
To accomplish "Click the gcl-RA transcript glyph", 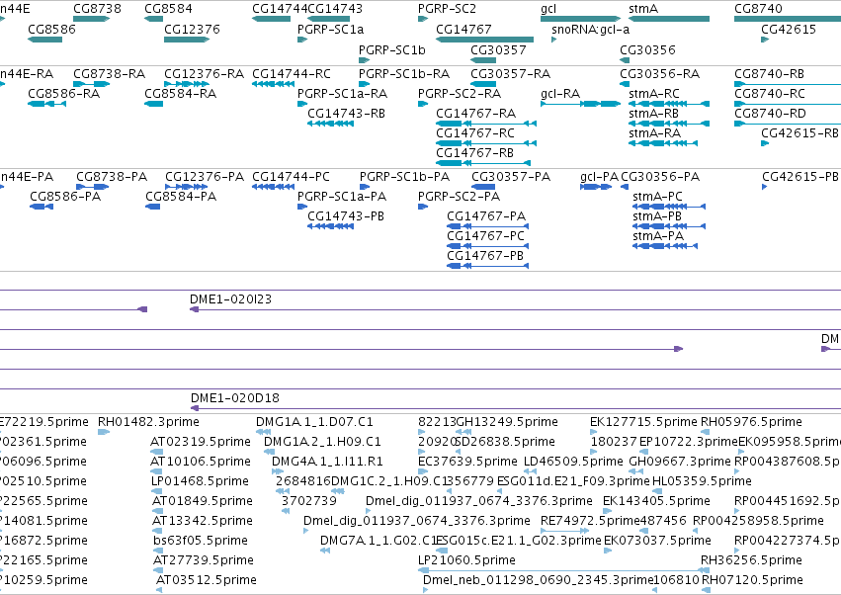I will [x=580, y=104].
